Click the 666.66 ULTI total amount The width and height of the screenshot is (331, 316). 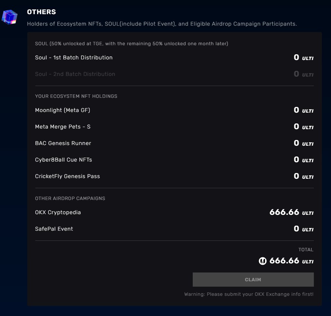coord(291,261)
